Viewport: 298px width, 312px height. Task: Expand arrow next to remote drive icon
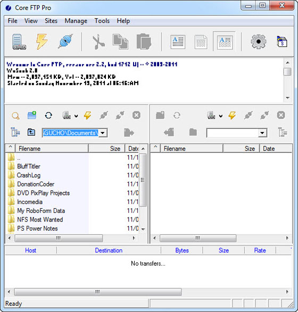click(221, 116)
